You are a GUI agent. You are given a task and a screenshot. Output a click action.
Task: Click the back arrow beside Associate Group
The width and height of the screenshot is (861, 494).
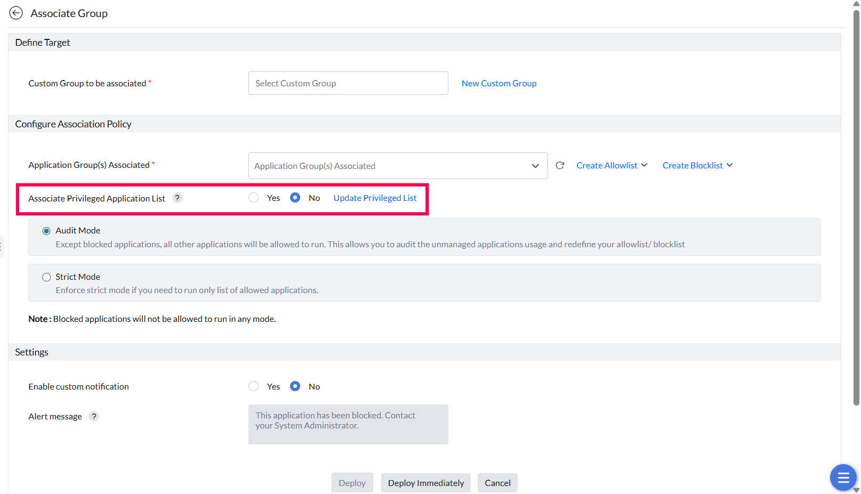16,13
